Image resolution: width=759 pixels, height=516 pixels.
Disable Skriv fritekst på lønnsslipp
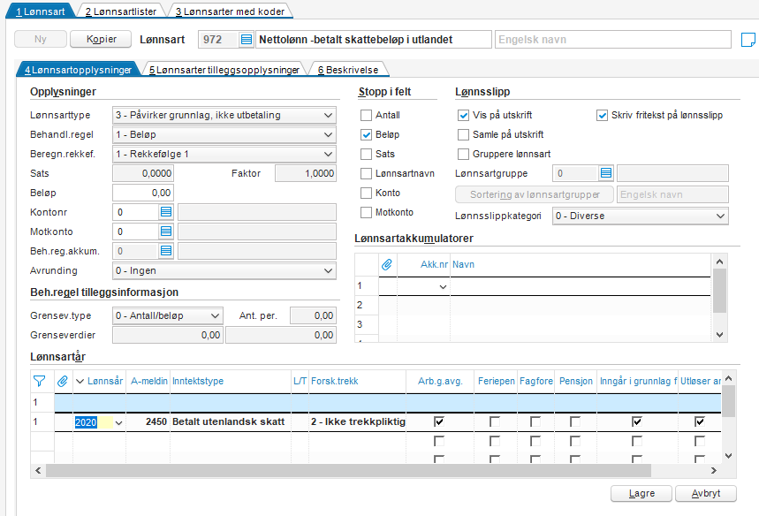coord(603,115)
